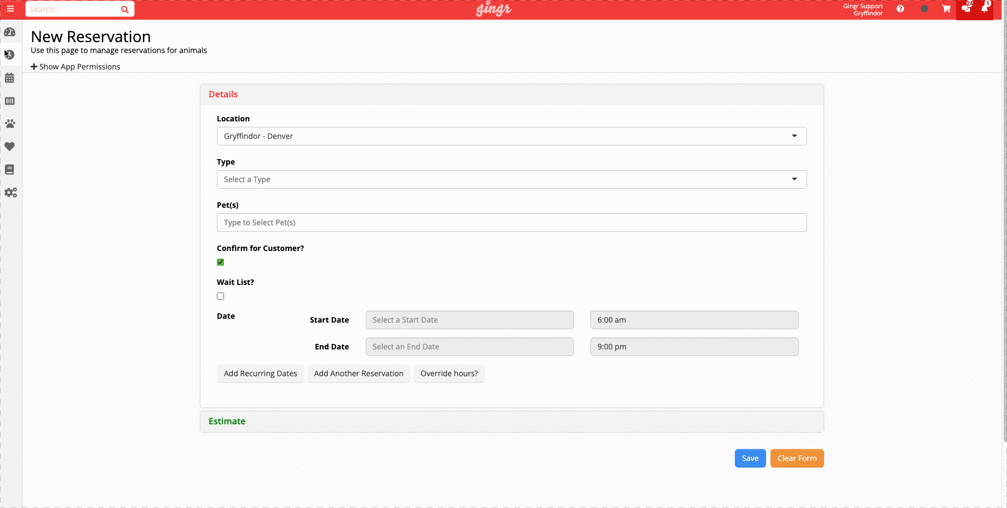Open the barcode-style sidebar icon
Screen dimensions: 1007x508
[x=10, y=101]
